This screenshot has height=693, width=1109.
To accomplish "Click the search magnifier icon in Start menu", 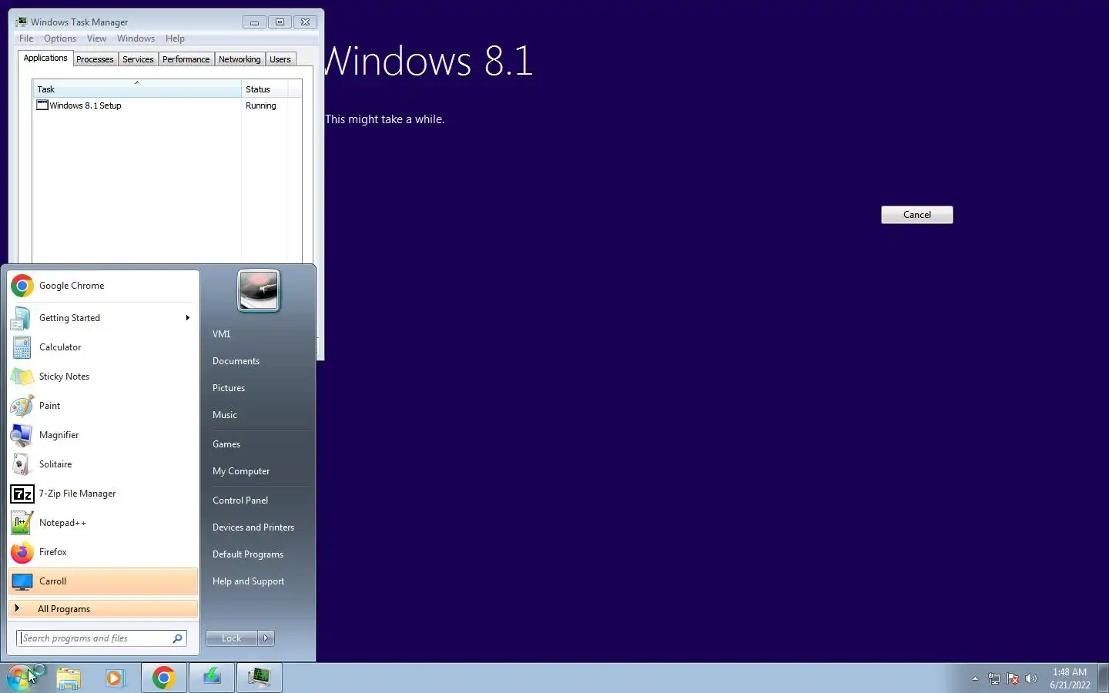I will point(177,638).
